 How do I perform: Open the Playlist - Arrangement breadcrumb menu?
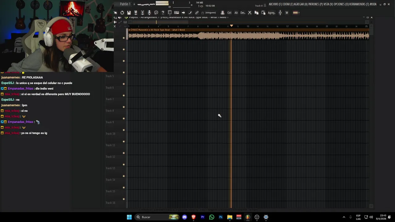(x=143, y=17)
